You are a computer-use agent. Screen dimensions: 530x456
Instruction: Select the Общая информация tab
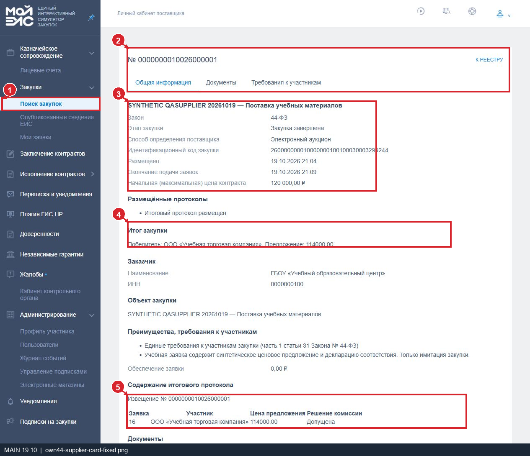tap(163, 82)
